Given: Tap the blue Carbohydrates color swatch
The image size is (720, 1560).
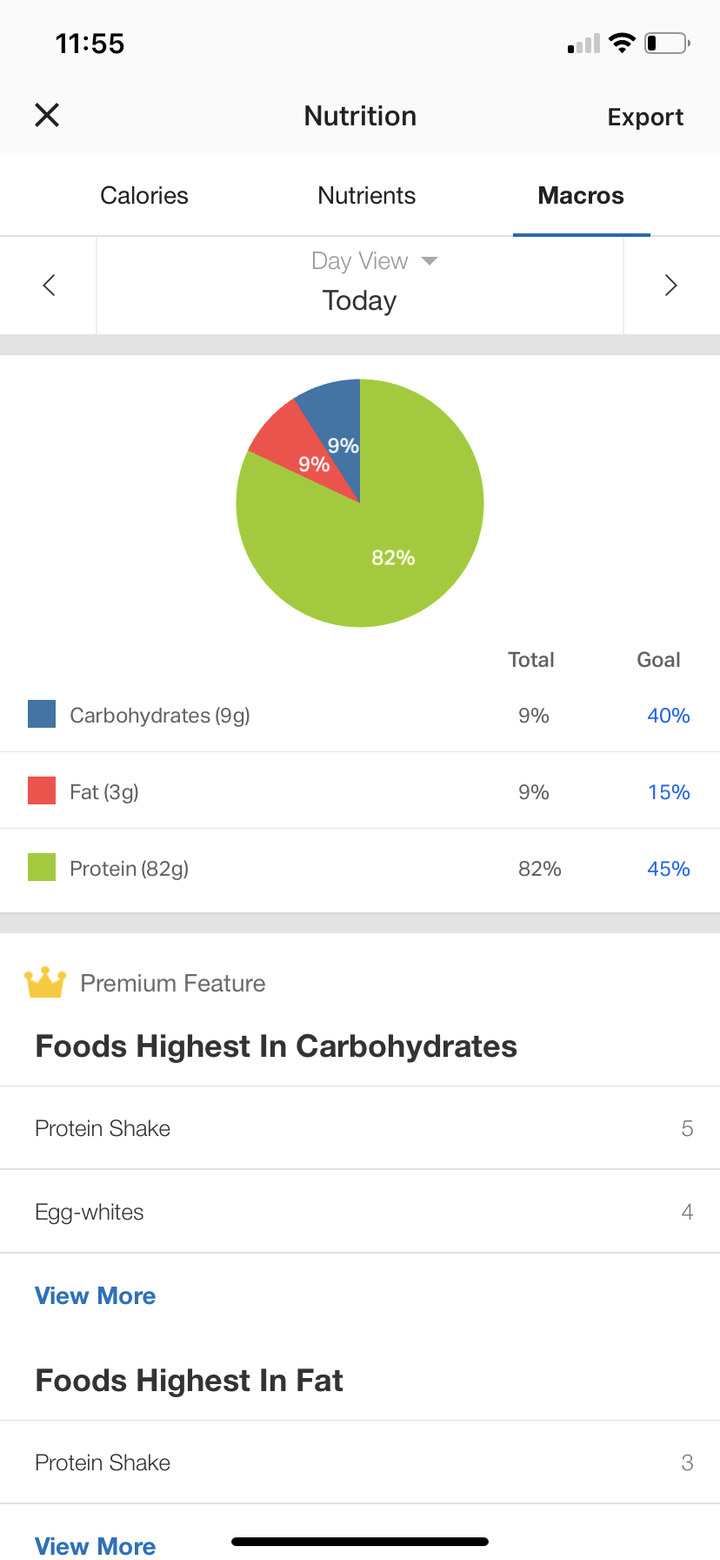Looking at the screenshot, I should (42, 714).
